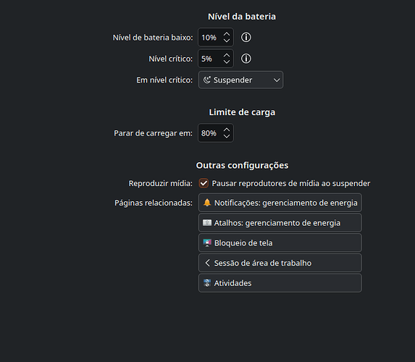Open Notificações: gerenciamento de energia page
415x362 pixels.
(280, 203)
